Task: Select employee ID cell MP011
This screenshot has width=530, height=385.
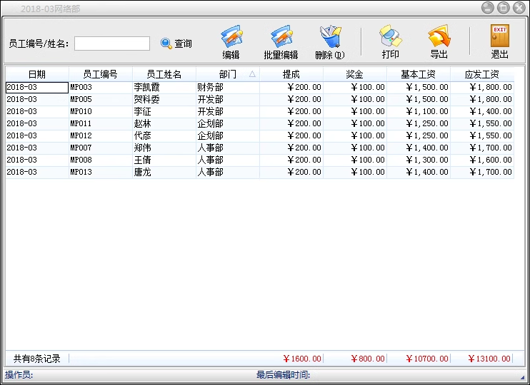Action: coord(101,124)
